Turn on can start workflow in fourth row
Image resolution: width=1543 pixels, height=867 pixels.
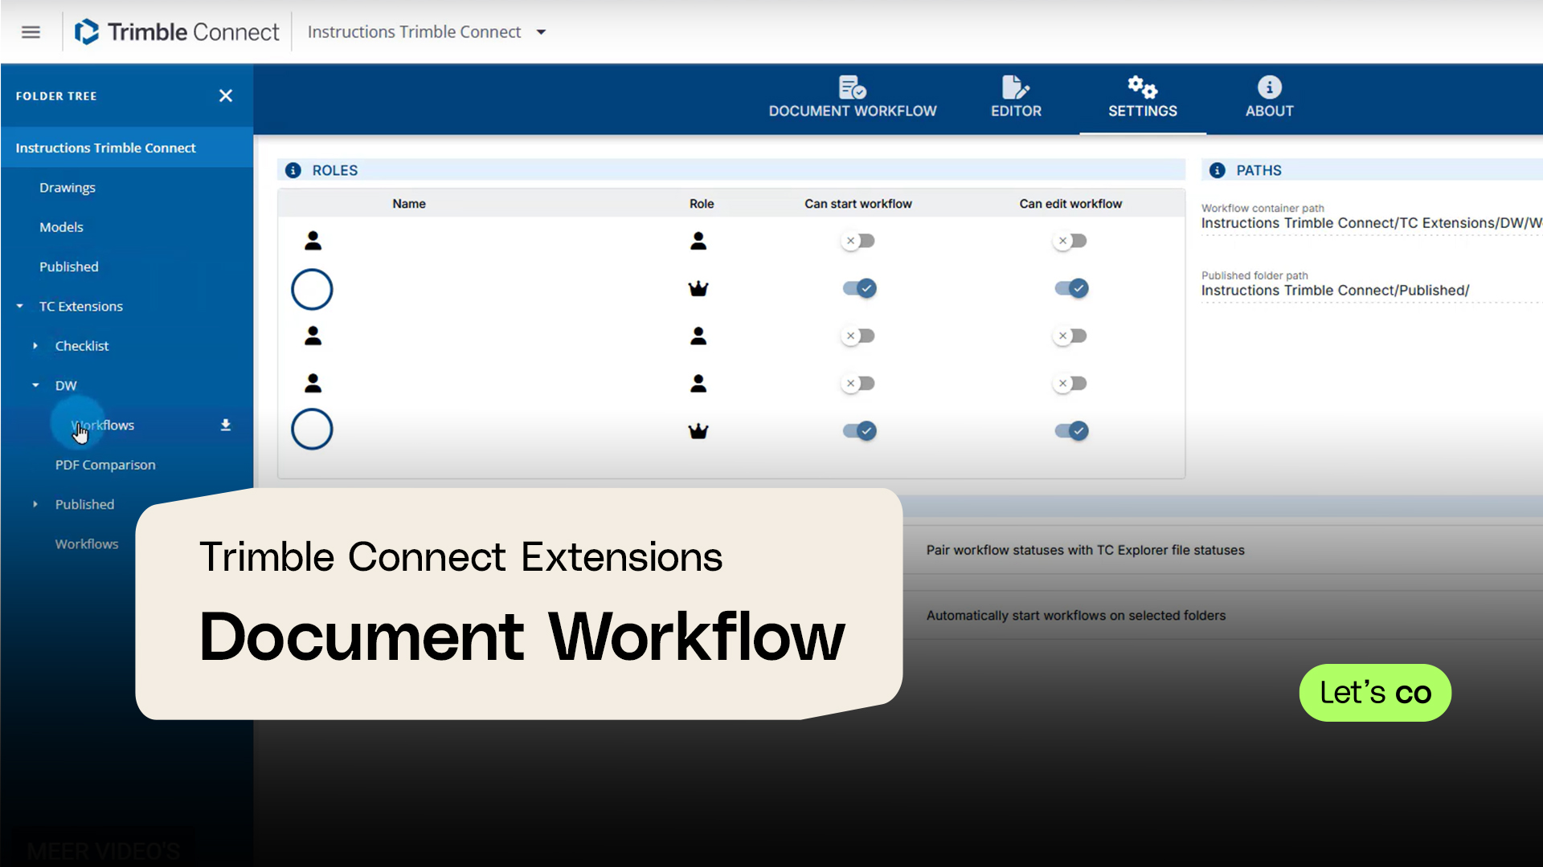(858, 384)
